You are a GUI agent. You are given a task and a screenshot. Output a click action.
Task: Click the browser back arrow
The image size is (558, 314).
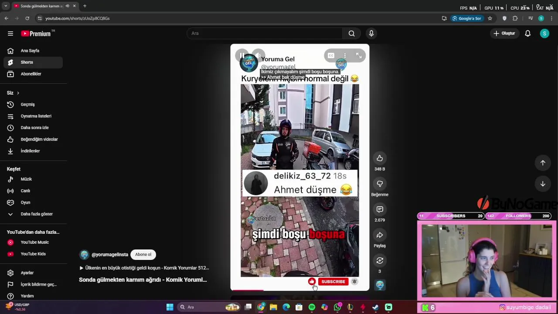pyautogui.click(x=6, y=18)
